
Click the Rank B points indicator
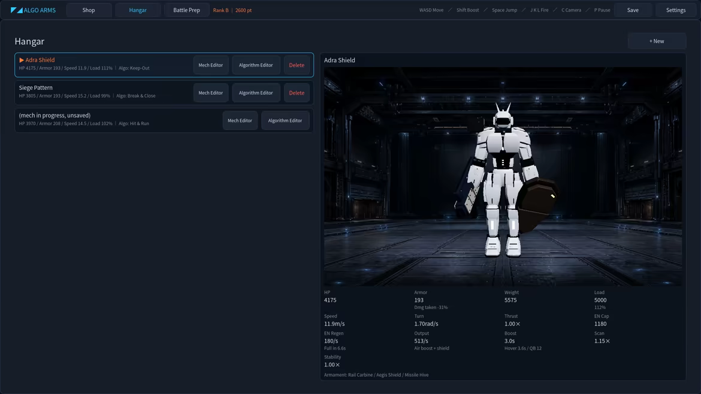pyautogui.click(x=232, y=10)
